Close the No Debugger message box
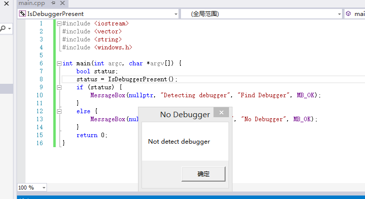 (221, 112)
